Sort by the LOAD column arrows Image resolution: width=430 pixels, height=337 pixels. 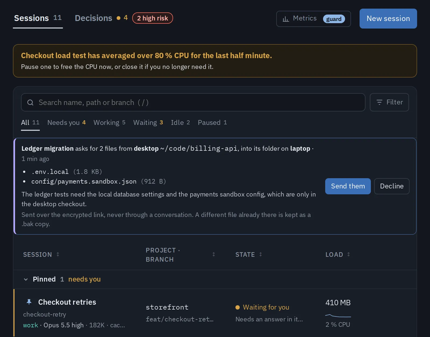(x=349, y=254)
